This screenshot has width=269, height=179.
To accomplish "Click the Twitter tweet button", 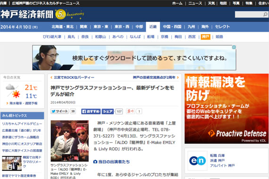I will [x=59, y=111].
